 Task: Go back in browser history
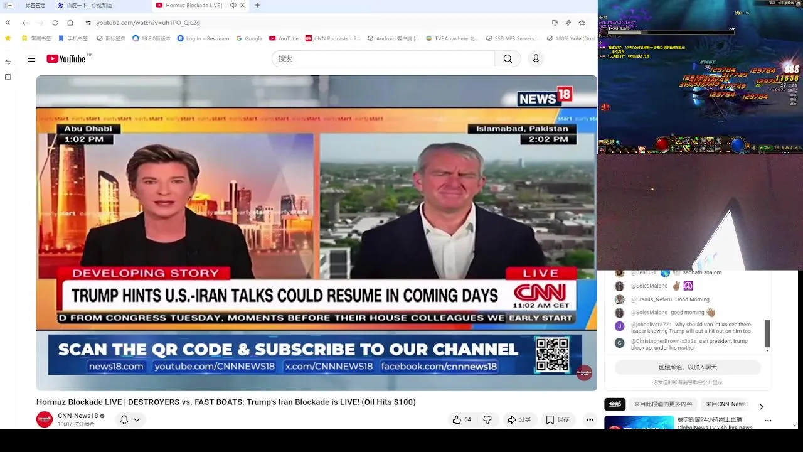(x=25, y=23)
